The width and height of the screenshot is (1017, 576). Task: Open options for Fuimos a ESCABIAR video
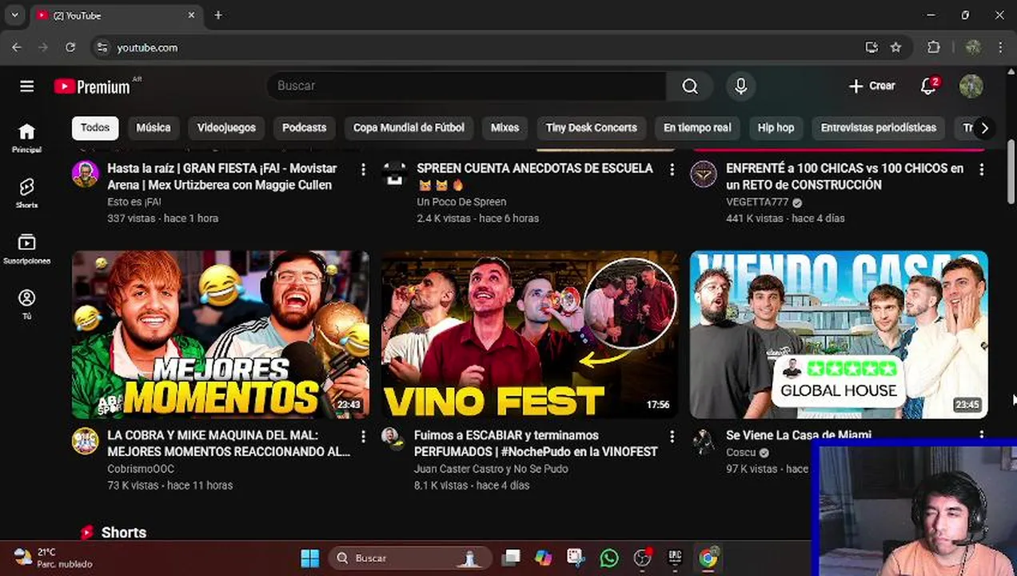click(672, 437)
